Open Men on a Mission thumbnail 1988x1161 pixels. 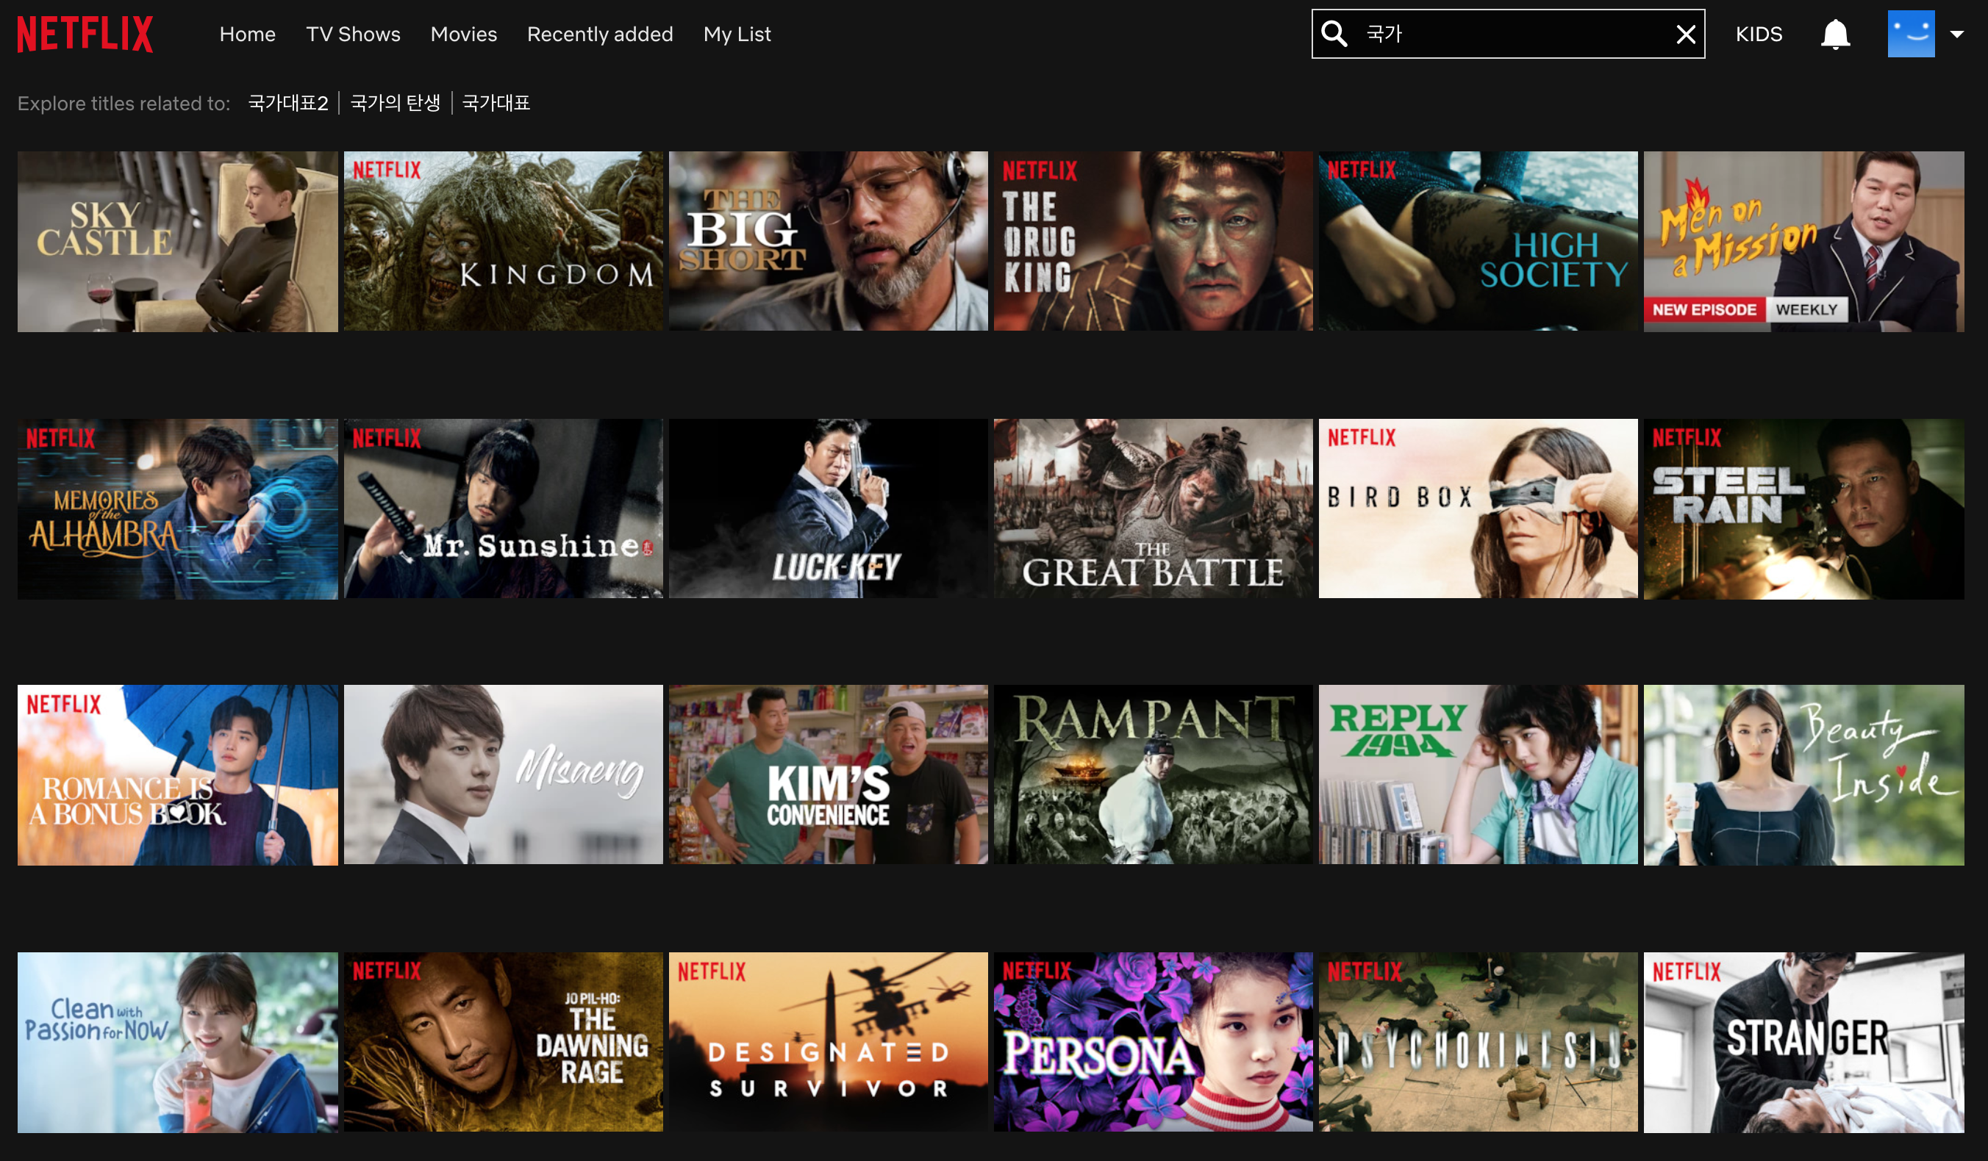tap(1803, 241)
